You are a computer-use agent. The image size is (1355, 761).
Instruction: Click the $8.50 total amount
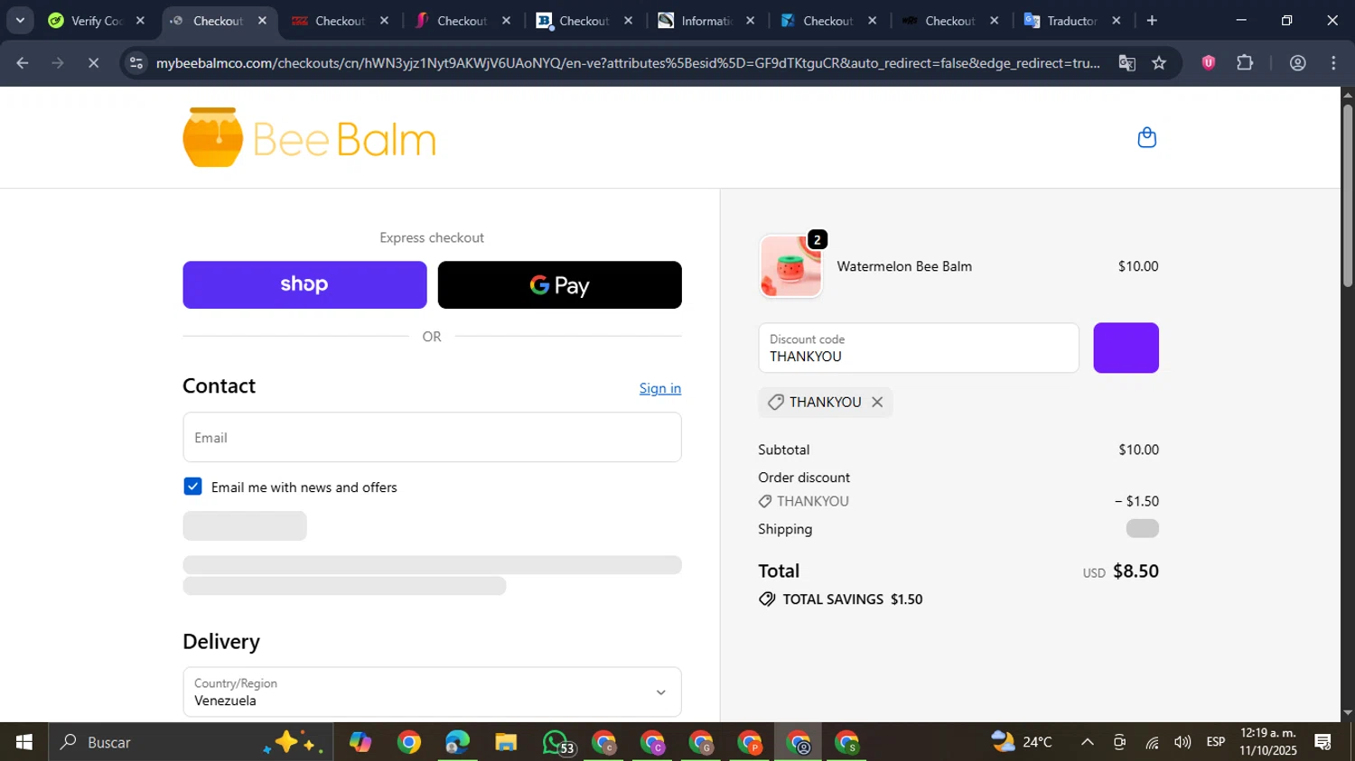pyautogui.click(x=1135, y=571)
